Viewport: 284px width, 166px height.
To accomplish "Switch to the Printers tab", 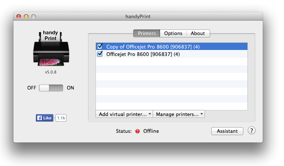I will (x=147, y=33).
